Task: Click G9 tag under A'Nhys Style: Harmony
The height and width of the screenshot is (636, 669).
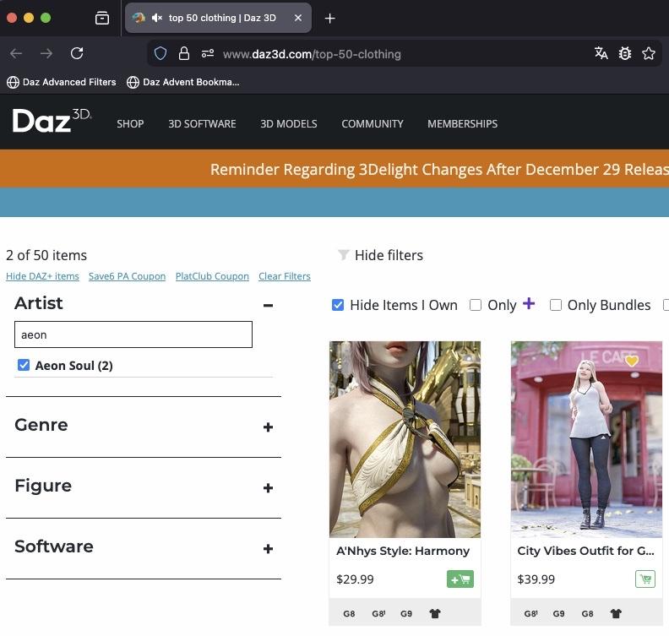Action: click(406, 613)
